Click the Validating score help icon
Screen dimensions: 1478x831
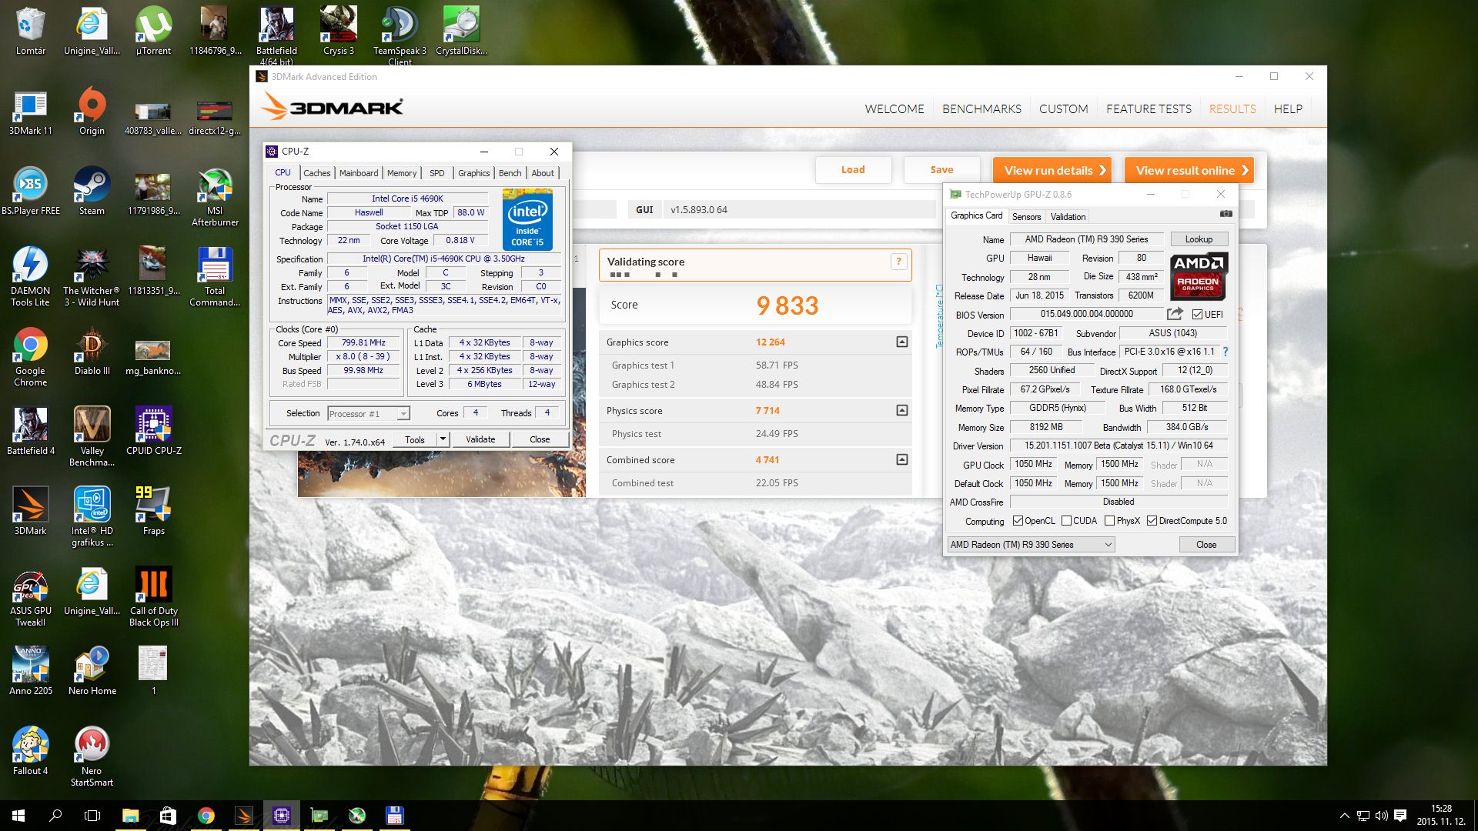(x=898, y=262)
